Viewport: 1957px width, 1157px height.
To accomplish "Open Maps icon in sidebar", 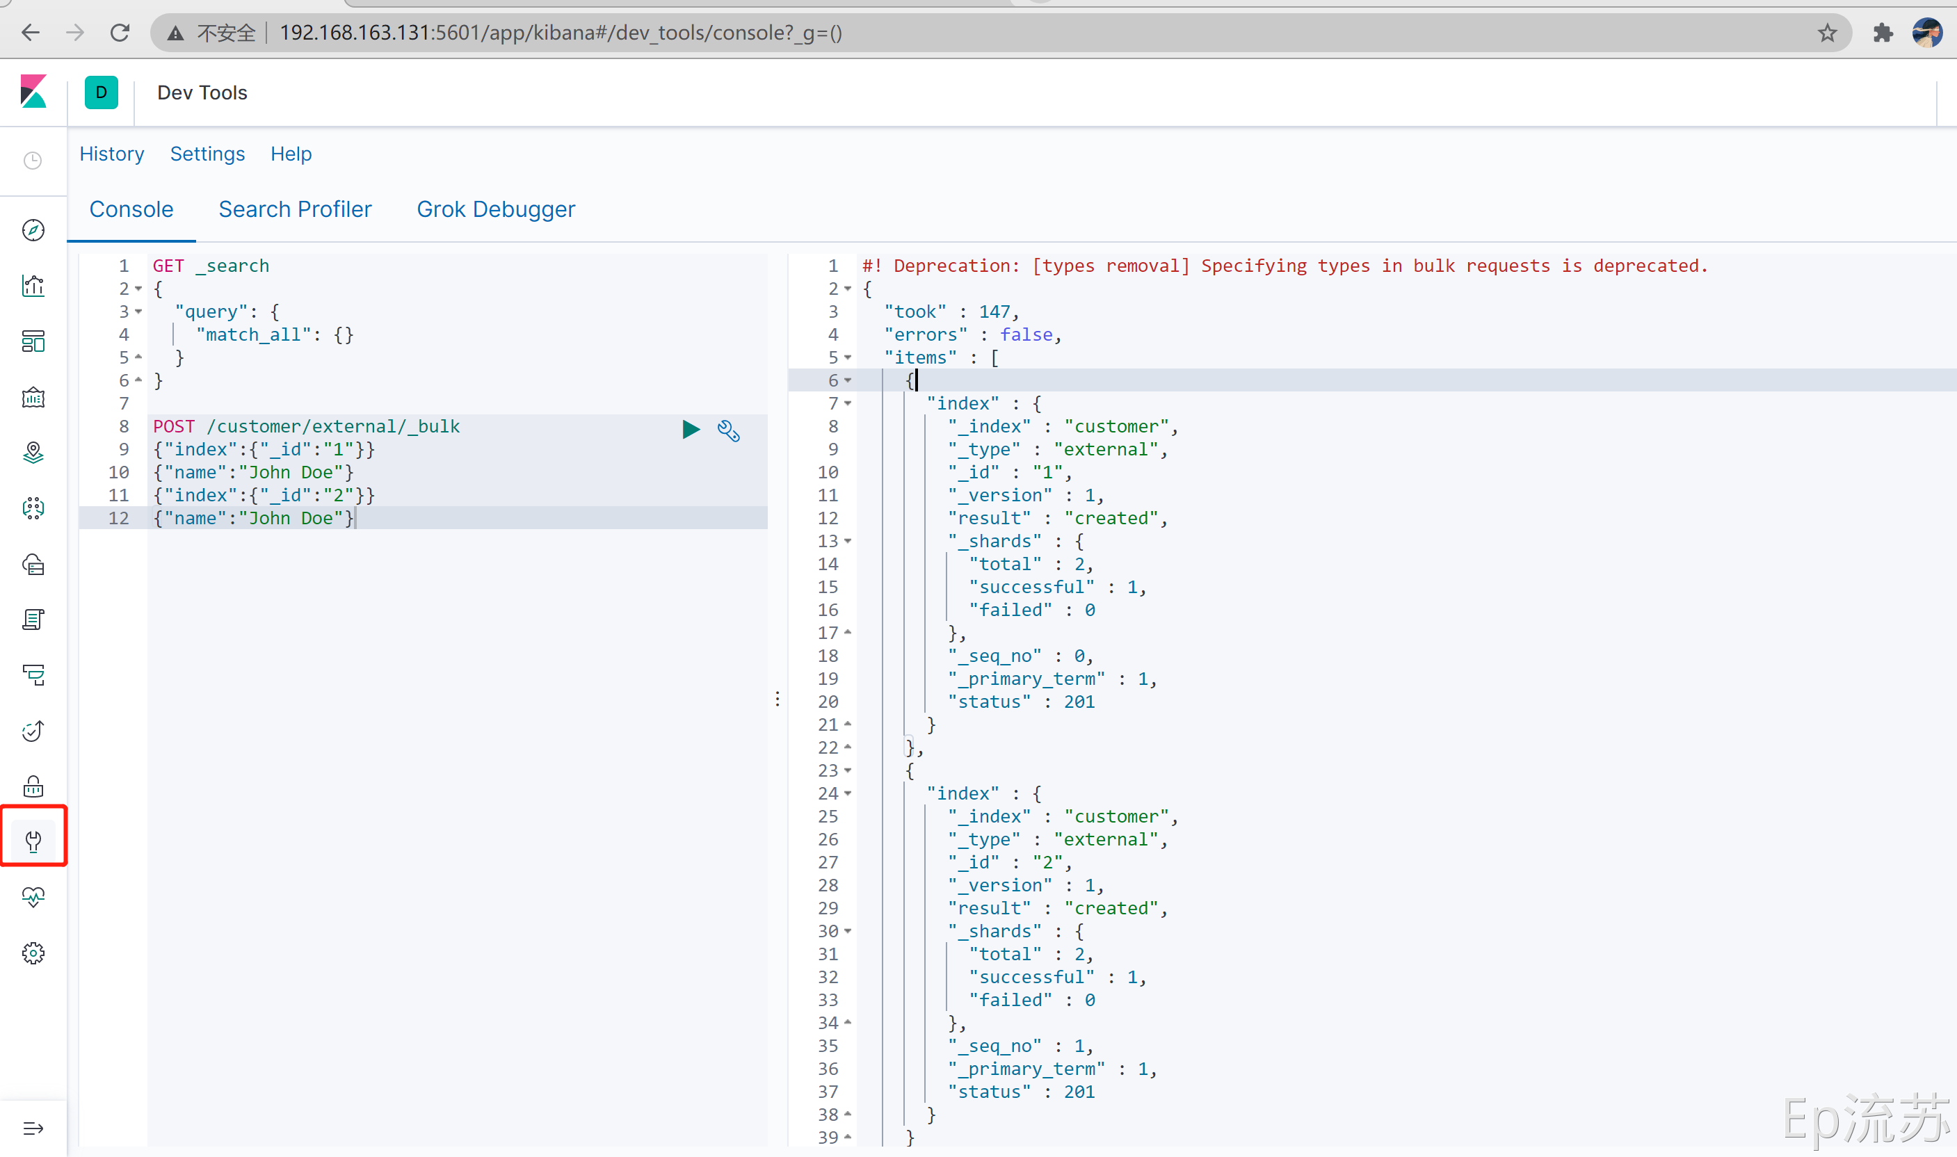I will (x=33, y=453).
